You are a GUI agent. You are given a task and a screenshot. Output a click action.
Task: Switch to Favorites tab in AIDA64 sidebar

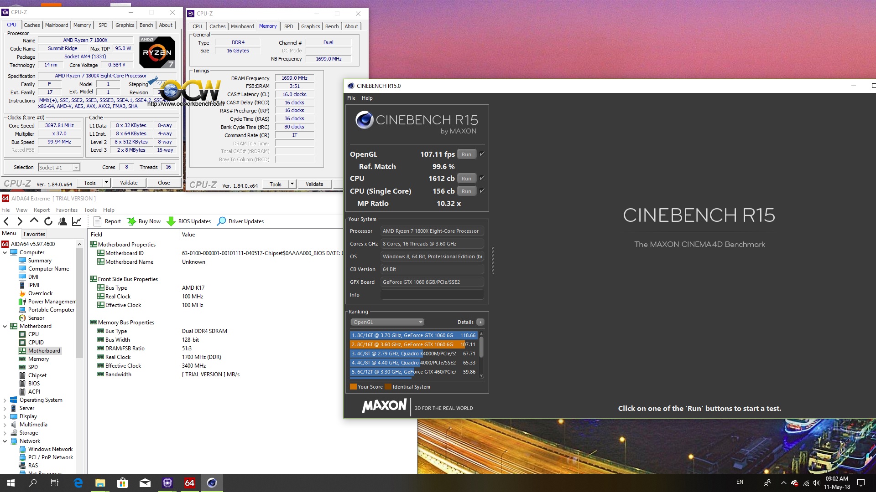coord(34,234)
